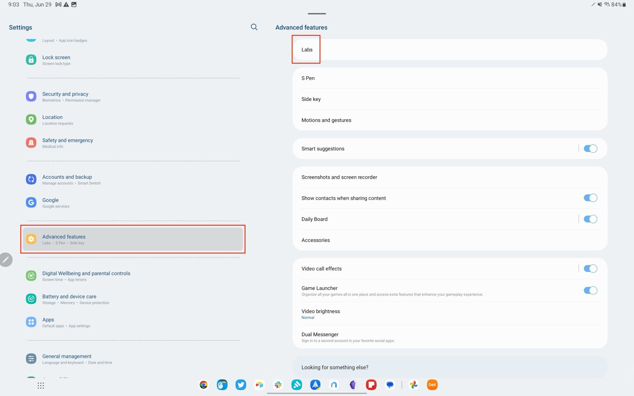Launch Slack from the taskbar
Image resolution: width=634 pixels, height=396 pixels.
[x=278, y=385]
